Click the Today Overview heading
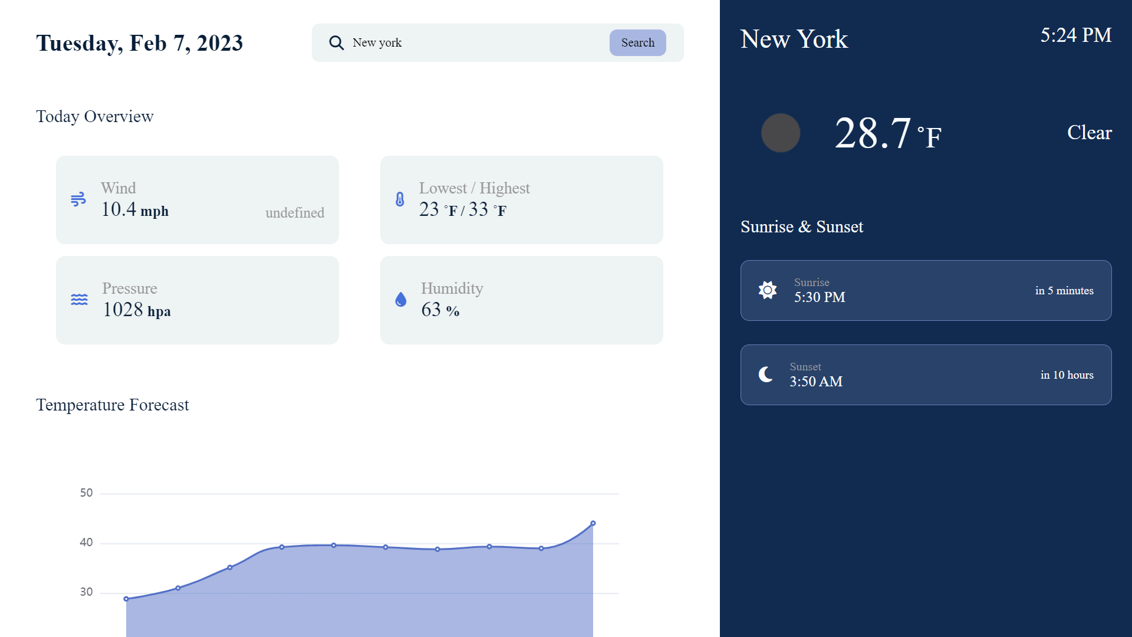This screenshot has height=637, width=1132. pyautogui.click(x=94, y=116)
